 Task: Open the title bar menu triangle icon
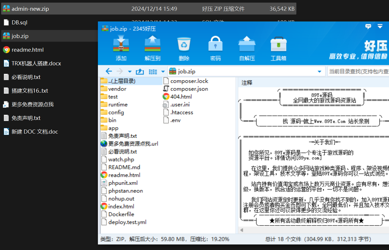click(380, 26)
